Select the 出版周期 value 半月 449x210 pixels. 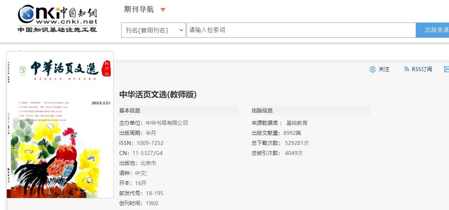click(x=150, y=133)
